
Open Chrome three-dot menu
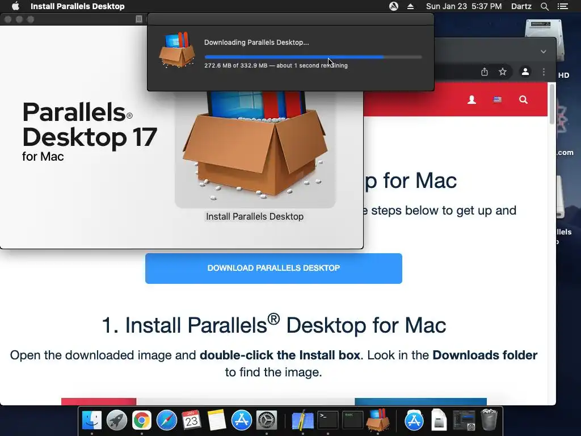[x=544, y=72]
